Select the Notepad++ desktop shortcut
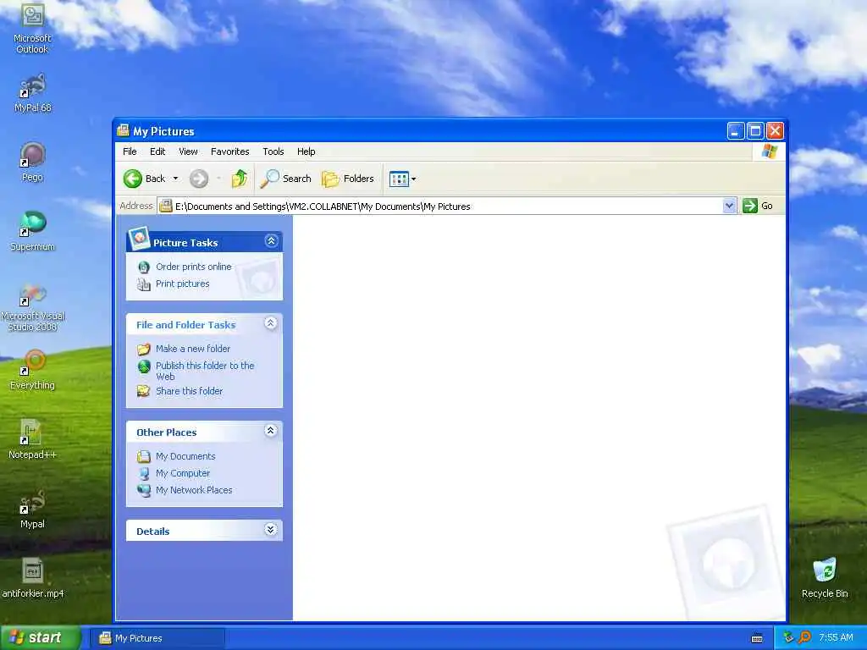This screenshot has height=650, width=867. pos(32,439)
